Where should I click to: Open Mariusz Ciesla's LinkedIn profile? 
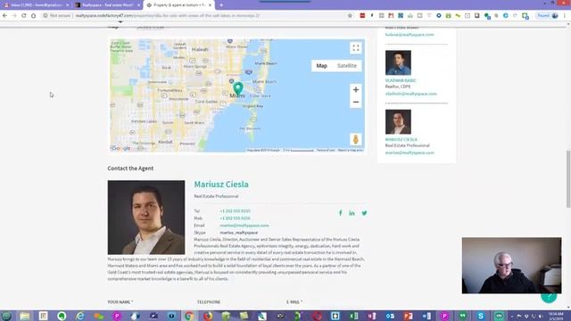(352, 213)
